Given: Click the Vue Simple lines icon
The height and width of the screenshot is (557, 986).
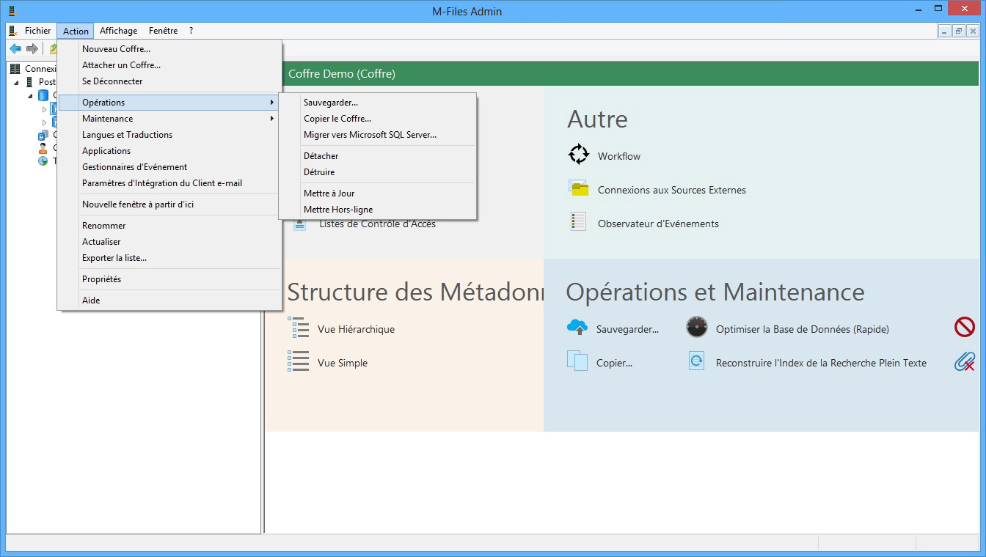Looking at the screenshot, I should tap(299, 361).
